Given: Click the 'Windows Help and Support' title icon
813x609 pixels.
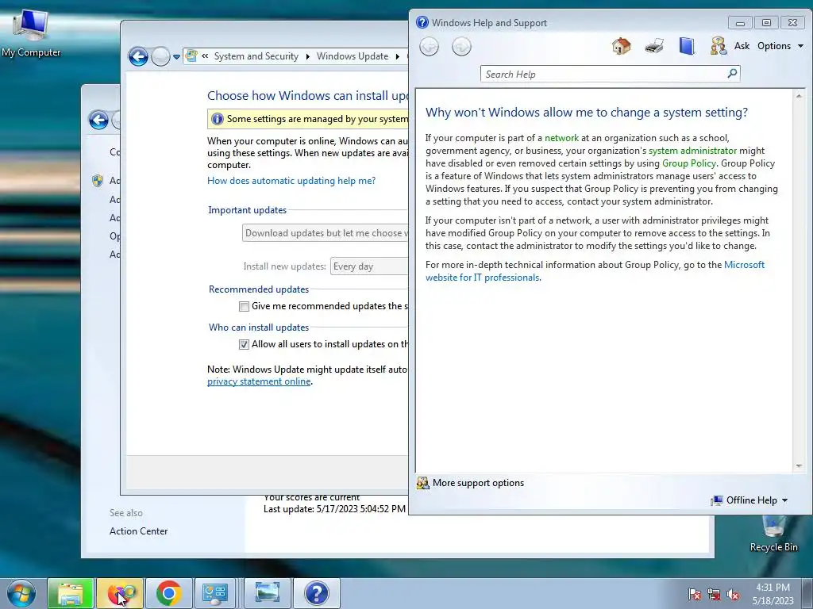Looking at the screenshot, I should pyautogui.click(x=422, y=22).
